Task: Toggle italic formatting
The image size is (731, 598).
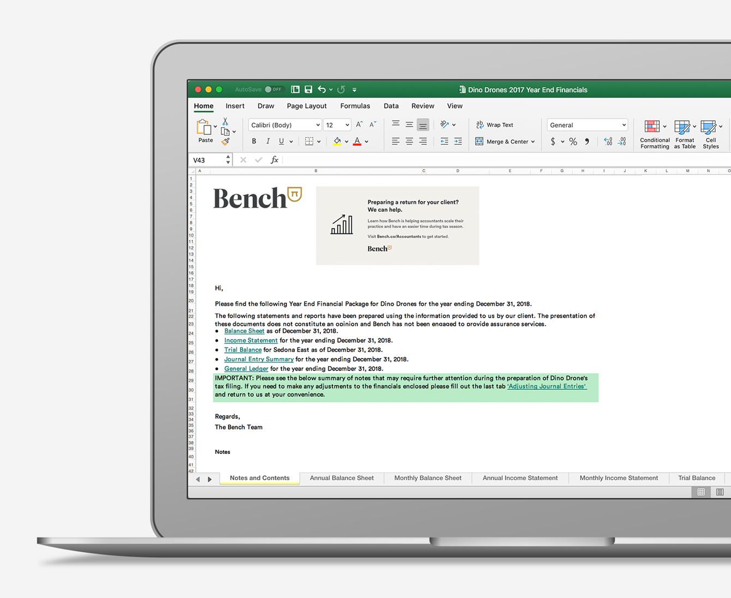Action: tap(268, 141)
